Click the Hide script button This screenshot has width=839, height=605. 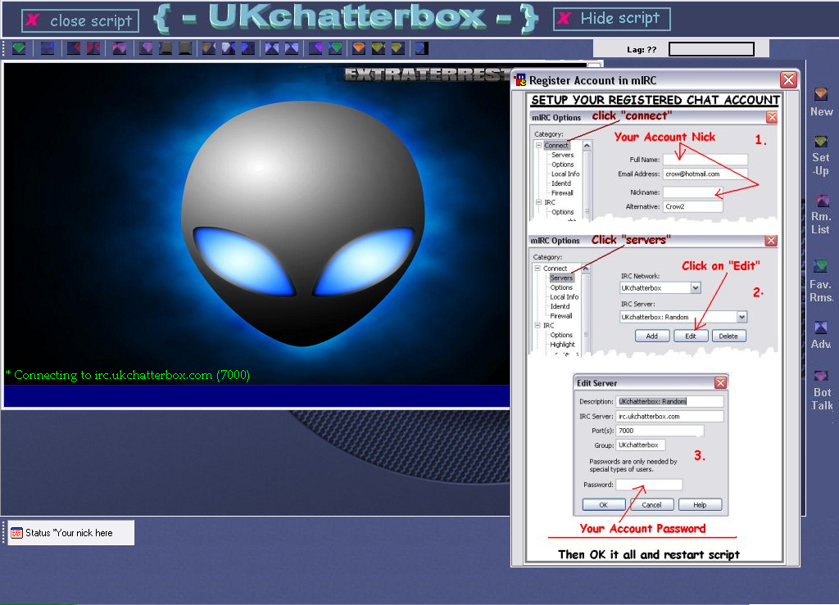pyautogui.click(x=611, y=19)
